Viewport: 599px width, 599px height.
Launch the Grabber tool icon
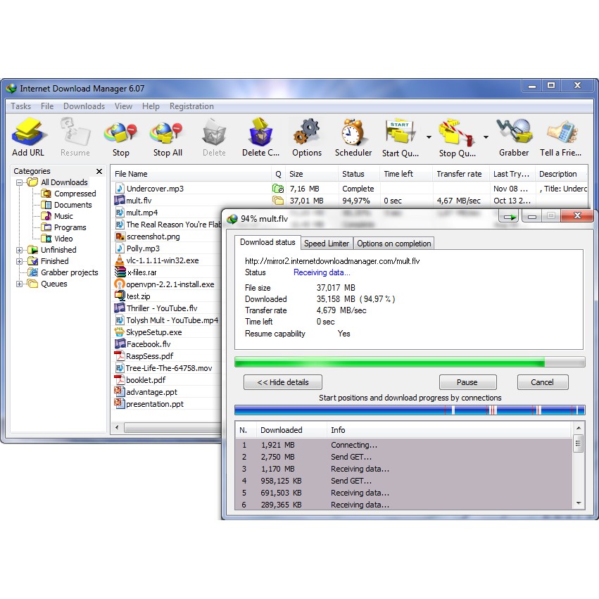[514, 134]
